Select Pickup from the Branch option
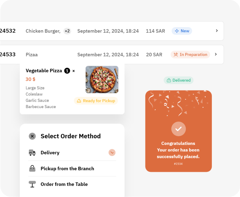The width and height of the screenshot is (240, 197). coord(67,168)
